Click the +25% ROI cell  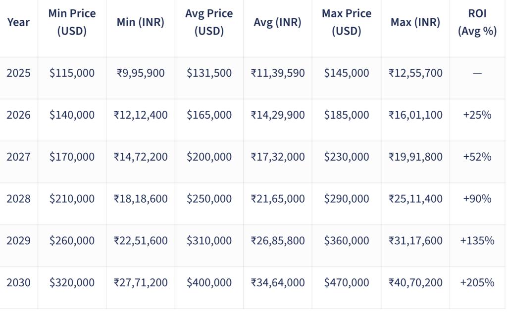pyautogui.click(x=477, y=115)
